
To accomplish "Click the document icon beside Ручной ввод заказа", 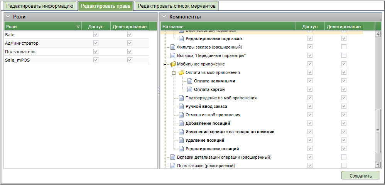I will point(181,106).
